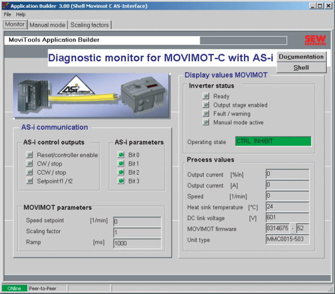The width and height of the screenshot is (335, 294).
Task: Maximize the Application Builder window
Action: pyautogui.click(x=320, y=6)
